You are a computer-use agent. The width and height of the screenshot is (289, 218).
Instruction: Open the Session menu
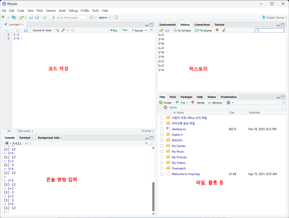click(x=51, y=10)
